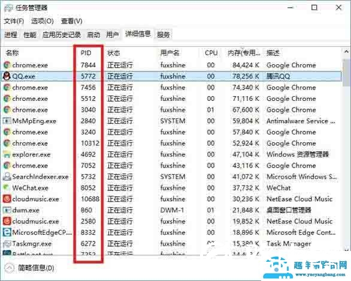
Task: Click the 腾讯QQ description cell
Action: click(278, 76)
